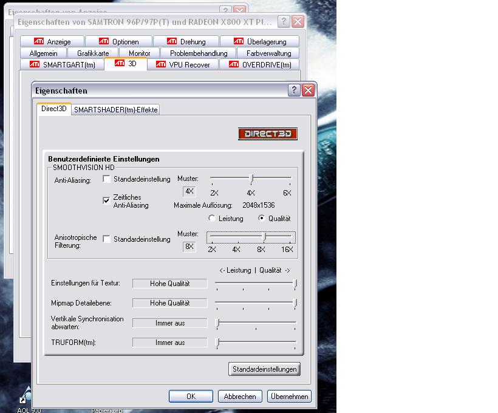Screen dimensions: 498x413
Task: Click the Anisotropic 8X value box
Action: [189, 247]
